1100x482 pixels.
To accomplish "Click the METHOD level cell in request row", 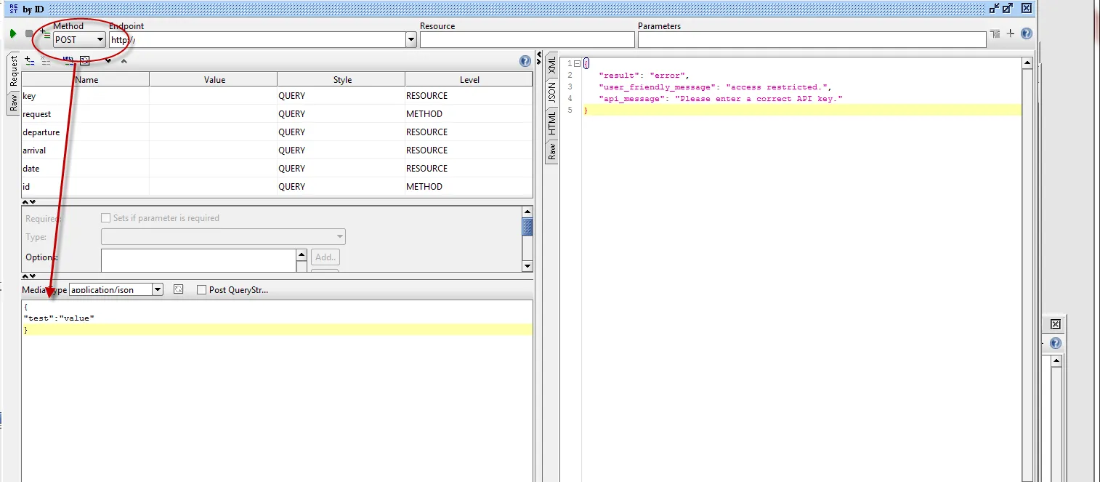I will (x=469, y=114).
